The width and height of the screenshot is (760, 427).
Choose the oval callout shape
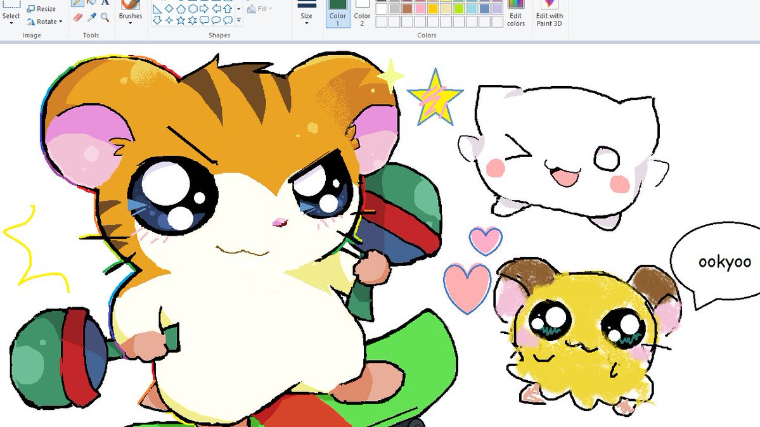[216, 20]
